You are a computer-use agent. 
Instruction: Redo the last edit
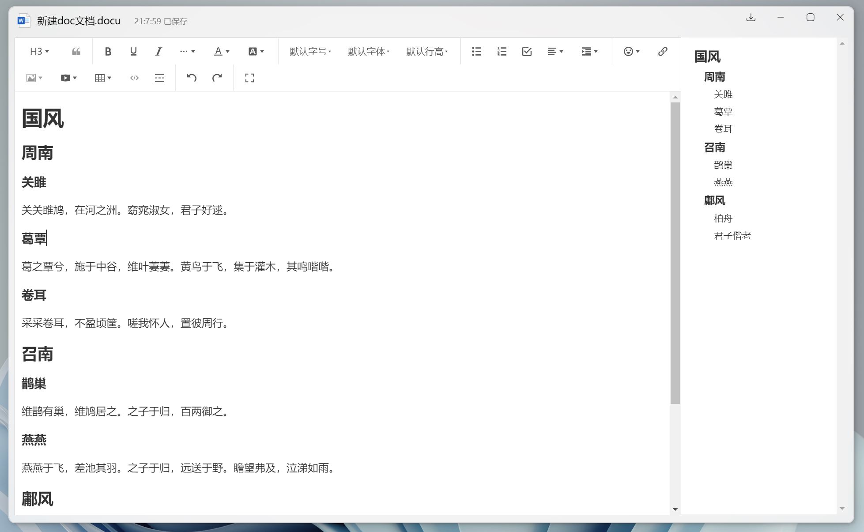pos(217,78)
